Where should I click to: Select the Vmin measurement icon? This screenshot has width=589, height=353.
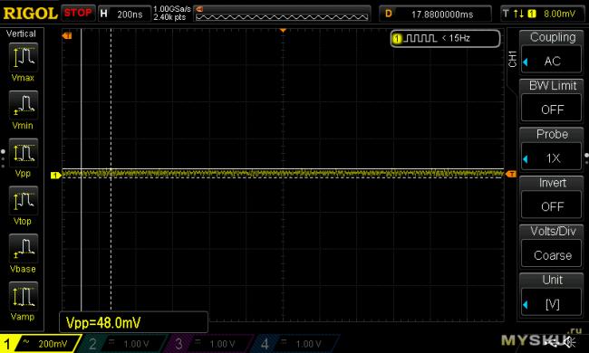click(x=24, y=105)
